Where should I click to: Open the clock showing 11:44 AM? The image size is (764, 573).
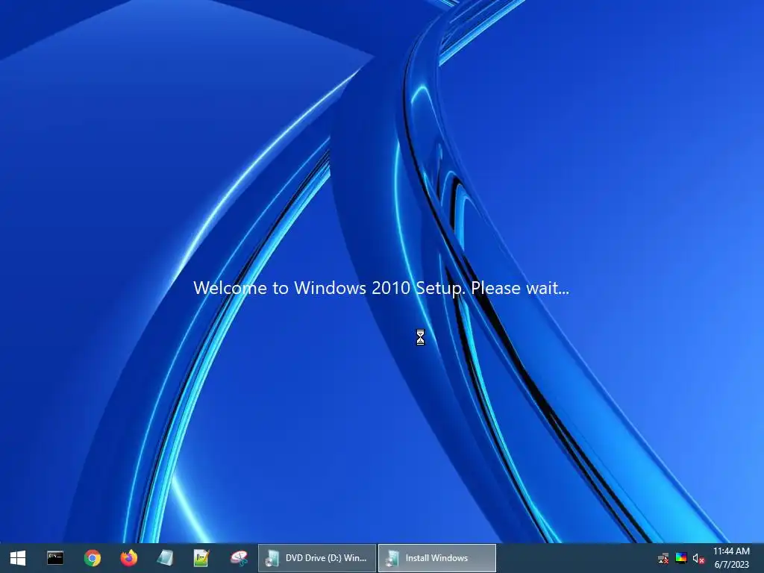(731, 551)
